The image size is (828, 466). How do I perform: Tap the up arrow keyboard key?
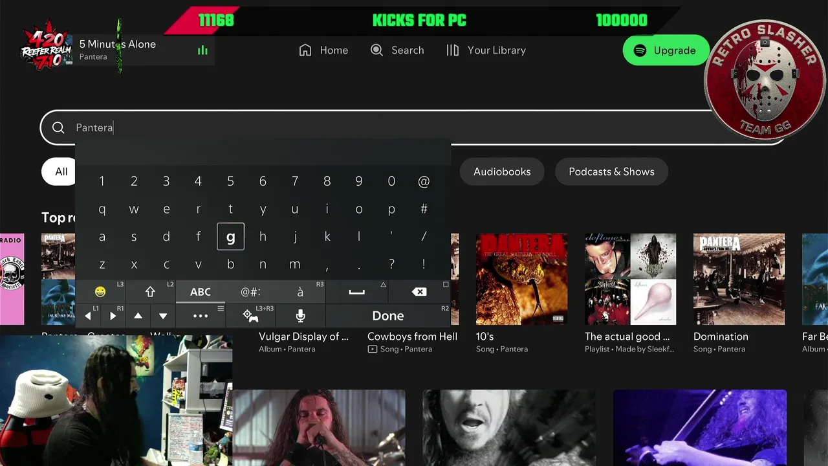(138, 316)
